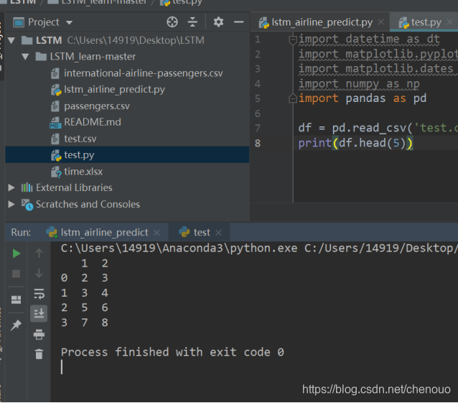
Task: Close the lstm_airline_predict run tab
Action: click(156, 233)
